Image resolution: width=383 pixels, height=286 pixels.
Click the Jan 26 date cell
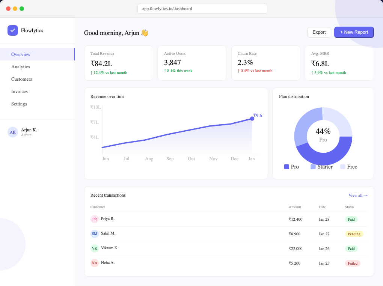click(324, 248)
